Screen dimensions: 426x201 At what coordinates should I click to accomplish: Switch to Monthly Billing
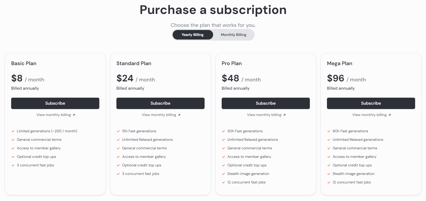(233, 35)
